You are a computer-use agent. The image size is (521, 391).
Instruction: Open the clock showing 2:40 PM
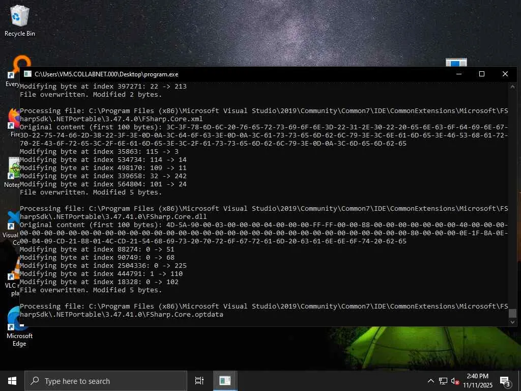pos(477,381)
